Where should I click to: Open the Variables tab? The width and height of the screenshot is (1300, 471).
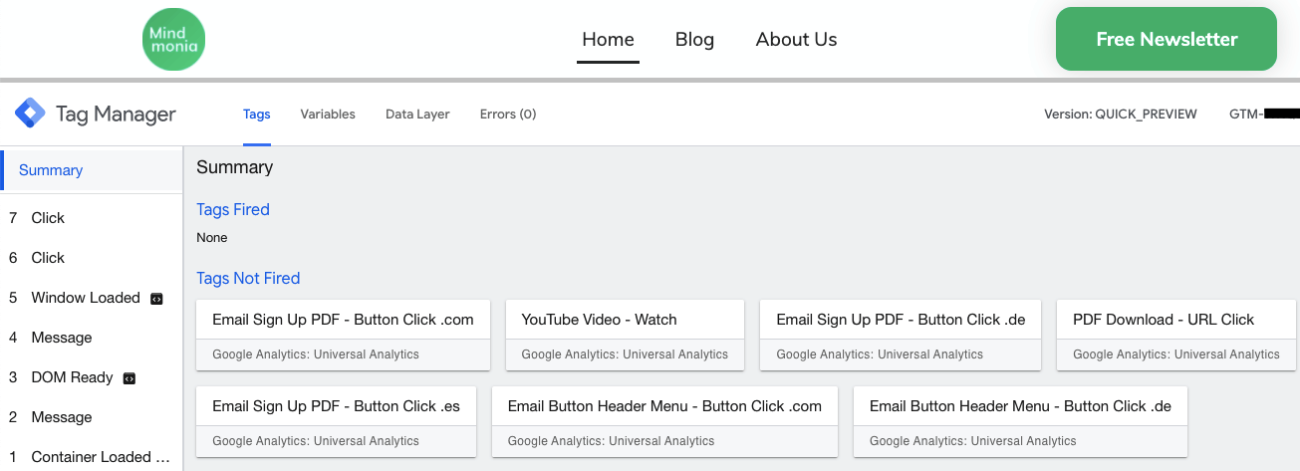pos(328,115)
